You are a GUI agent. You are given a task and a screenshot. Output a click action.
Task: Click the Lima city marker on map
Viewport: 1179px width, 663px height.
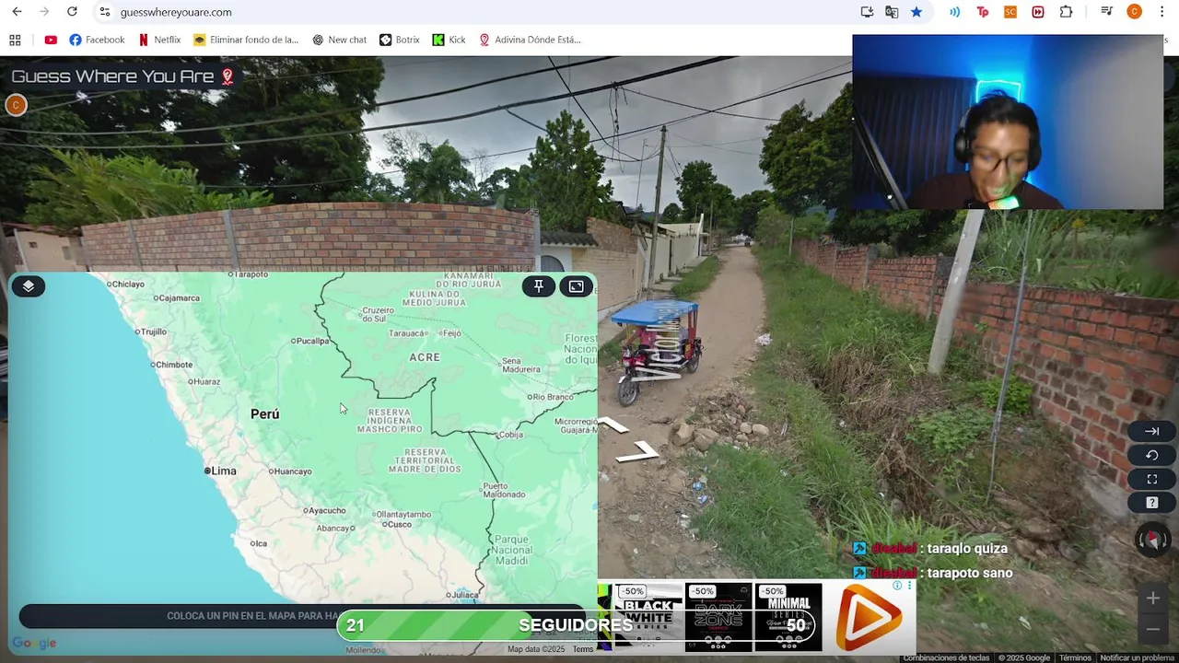click(208, 471)
